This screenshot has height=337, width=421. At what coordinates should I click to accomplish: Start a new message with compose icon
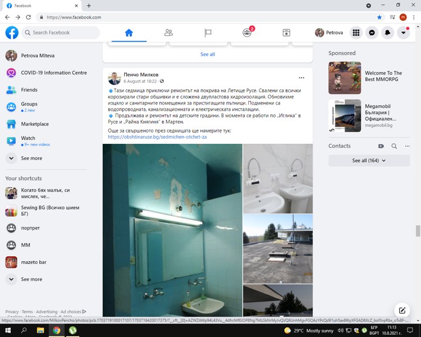coord(402,310)
